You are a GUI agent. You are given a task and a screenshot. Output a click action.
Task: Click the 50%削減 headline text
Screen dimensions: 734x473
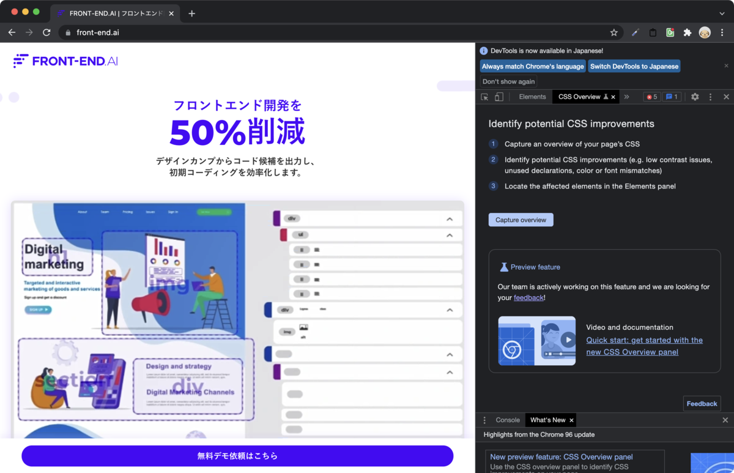pos(237,131)
